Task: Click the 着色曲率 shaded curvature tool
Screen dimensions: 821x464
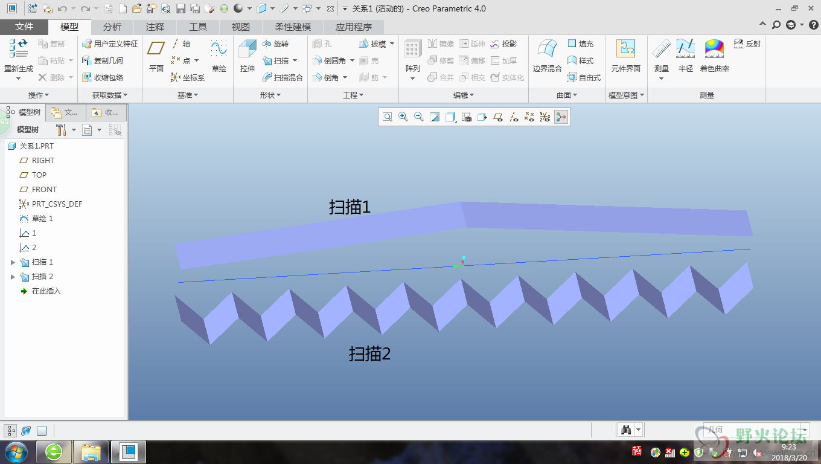Action: (x=715, y=57)
